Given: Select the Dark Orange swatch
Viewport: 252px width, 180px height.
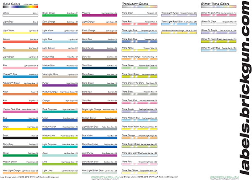Looking at the screenshot, I should pos(60,24).
